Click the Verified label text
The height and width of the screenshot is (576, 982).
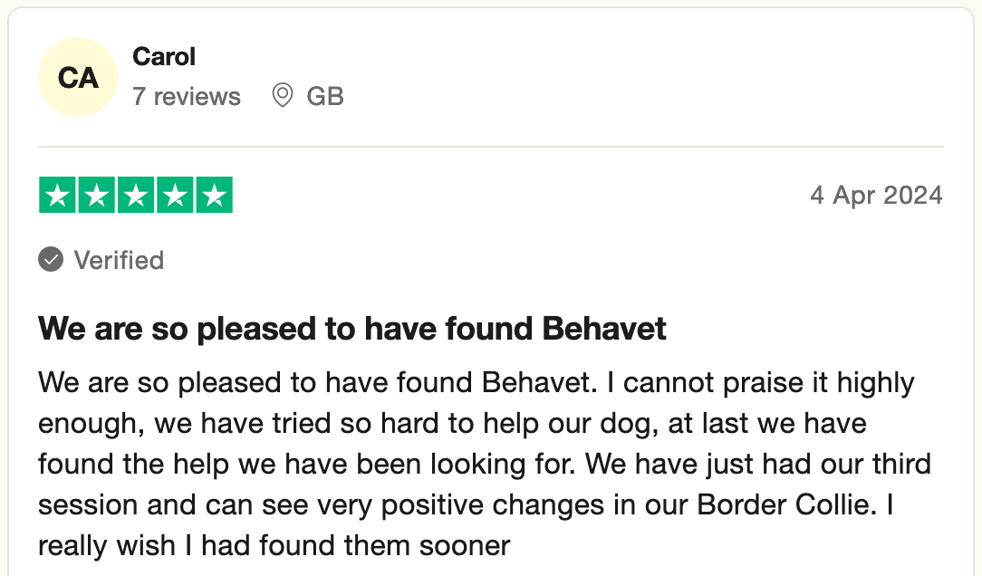click(119, 261)
